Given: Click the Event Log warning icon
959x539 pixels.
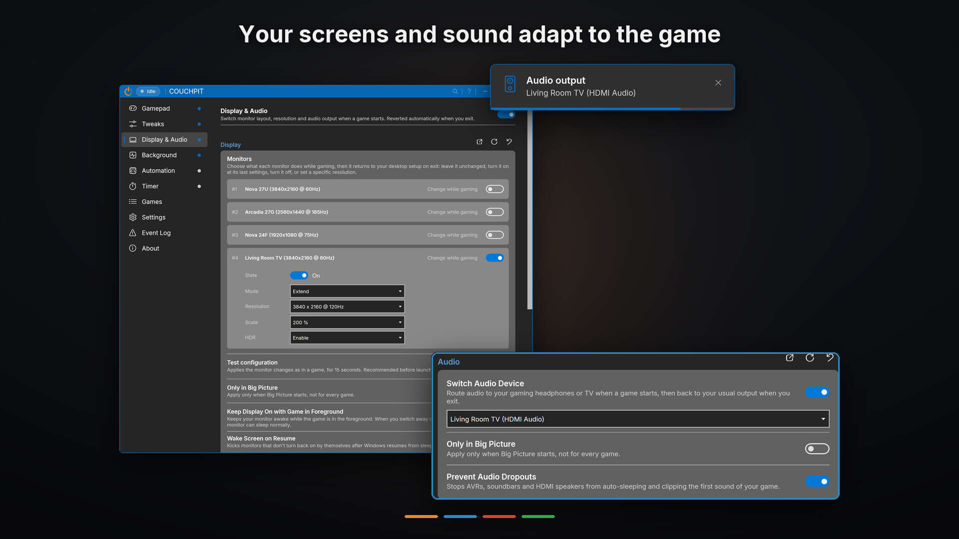Looking at the screenshot, I should tap(133, 233).
